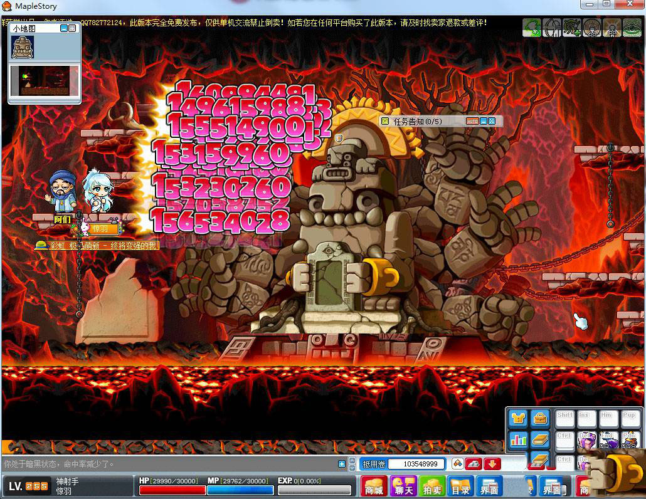Click the 惊羽 player name tag

tap(100, 229)
